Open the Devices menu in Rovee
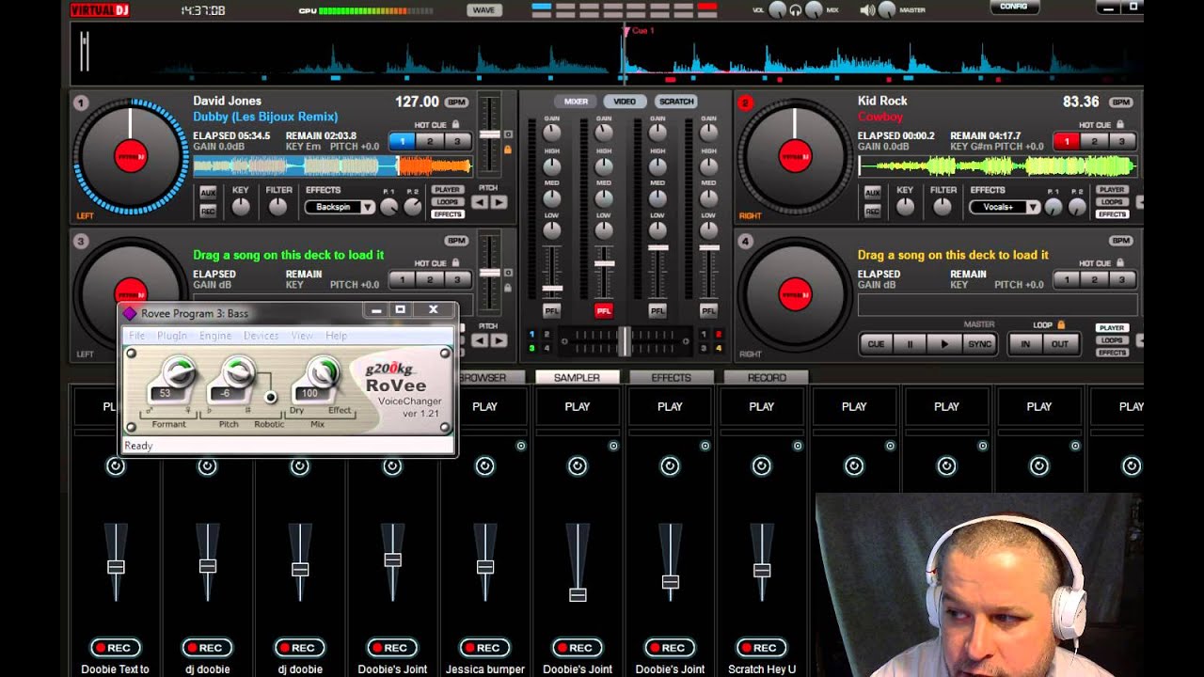The height and width of the screenshot is (677, 1204). (261, 336)
